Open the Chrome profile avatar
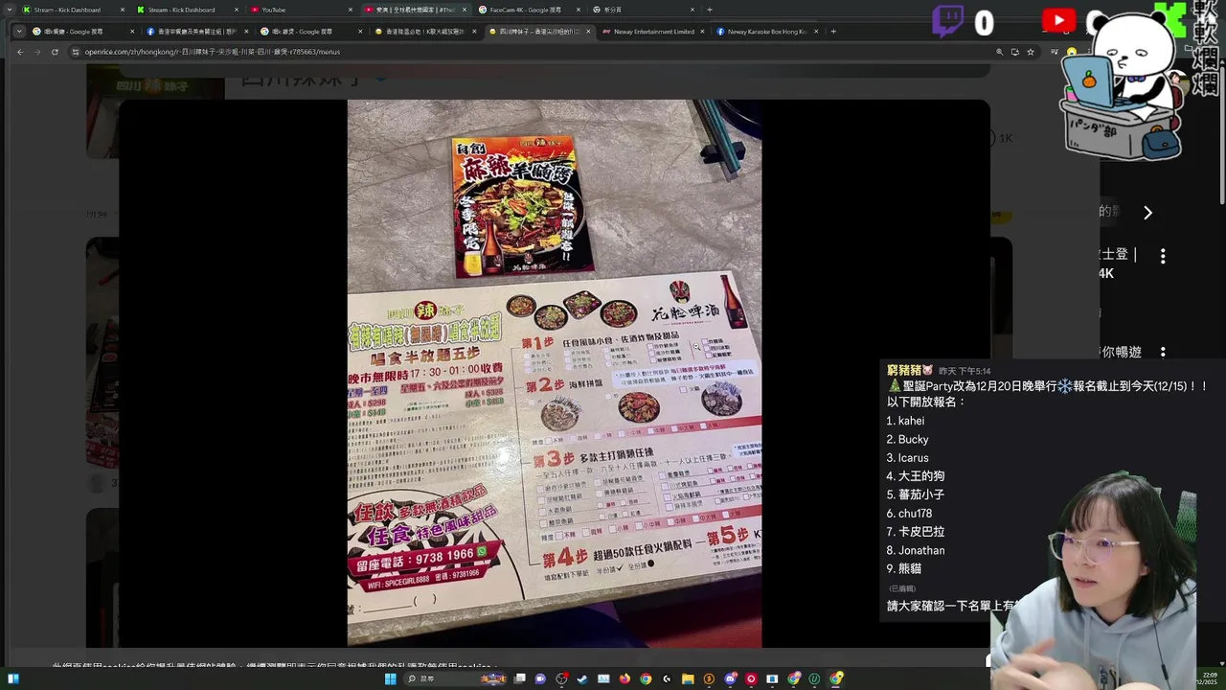 click(x=1071, y=52)
